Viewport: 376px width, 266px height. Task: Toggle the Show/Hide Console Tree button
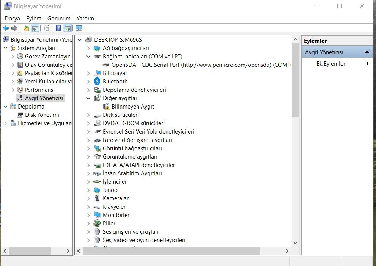(x=35, y=28)
